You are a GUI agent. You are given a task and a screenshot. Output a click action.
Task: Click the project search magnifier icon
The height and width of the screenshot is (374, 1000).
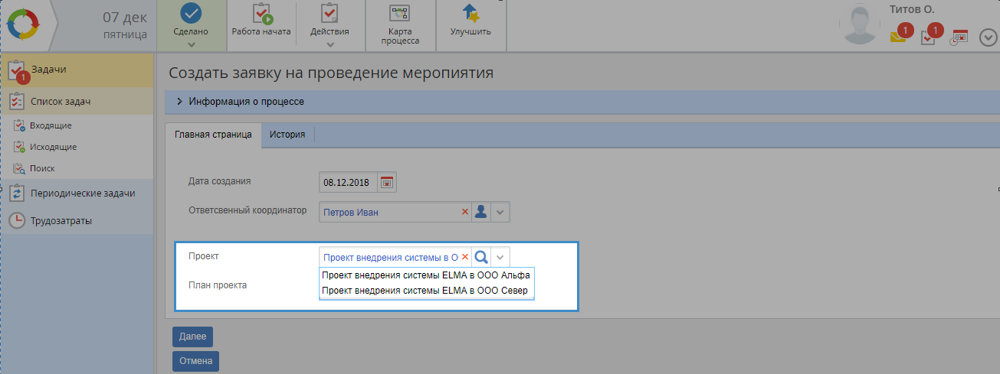point(480,257)
